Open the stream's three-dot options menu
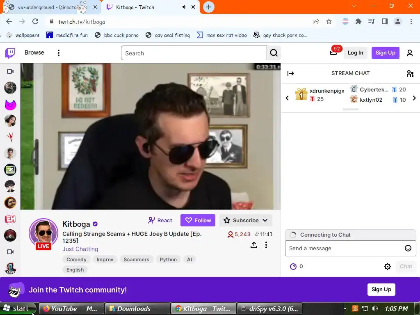Image resolution: width=420 pixels, height=315 pixels. pos(266,245)
